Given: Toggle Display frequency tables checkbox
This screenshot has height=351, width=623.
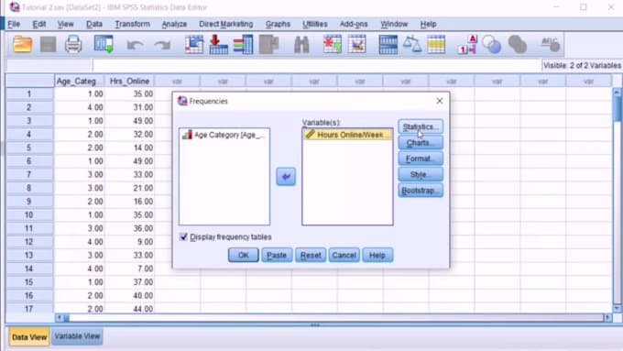Looking at the screenshot, I should click(x=183, y=237).
